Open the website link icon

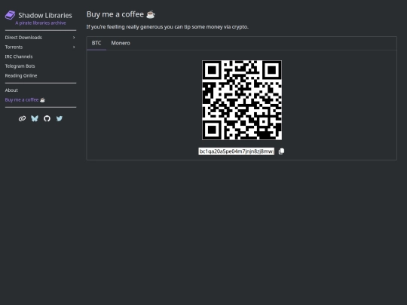[22, 118]
